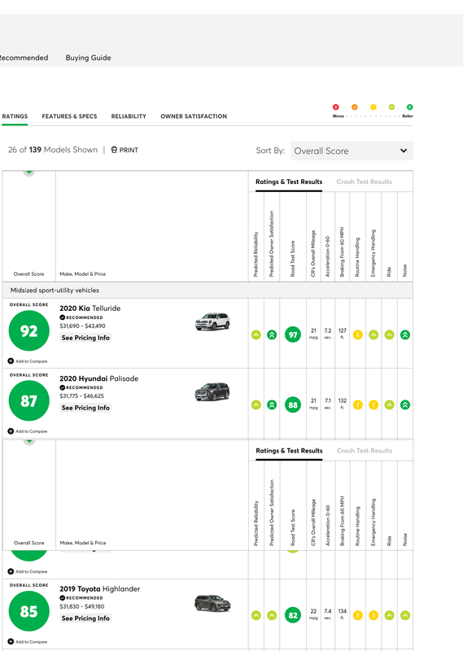This screenshot has height=651, width=467.
Task: Click Telluride price range $31,690 - $43,490
Action: point(83,326)
